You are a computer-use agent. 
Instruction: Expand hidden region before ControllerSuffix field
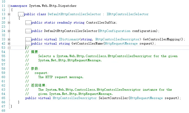[x=9, y=23]
